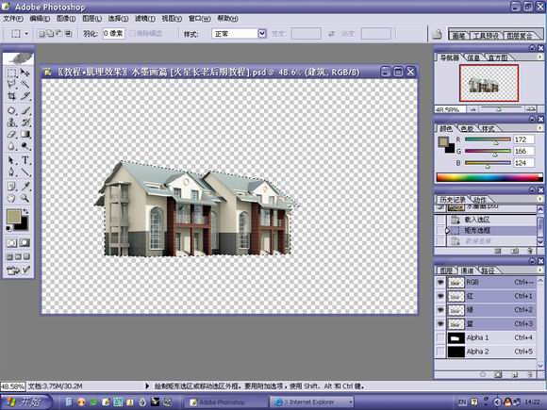Open Channels panel flyout menu

(539, 270)
